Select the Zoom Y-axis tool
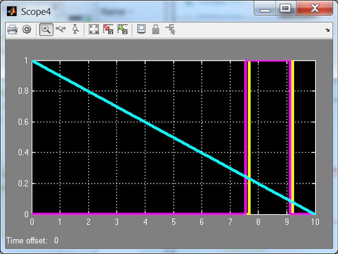The height and width of the screenshot is (254, 338). 75,29
